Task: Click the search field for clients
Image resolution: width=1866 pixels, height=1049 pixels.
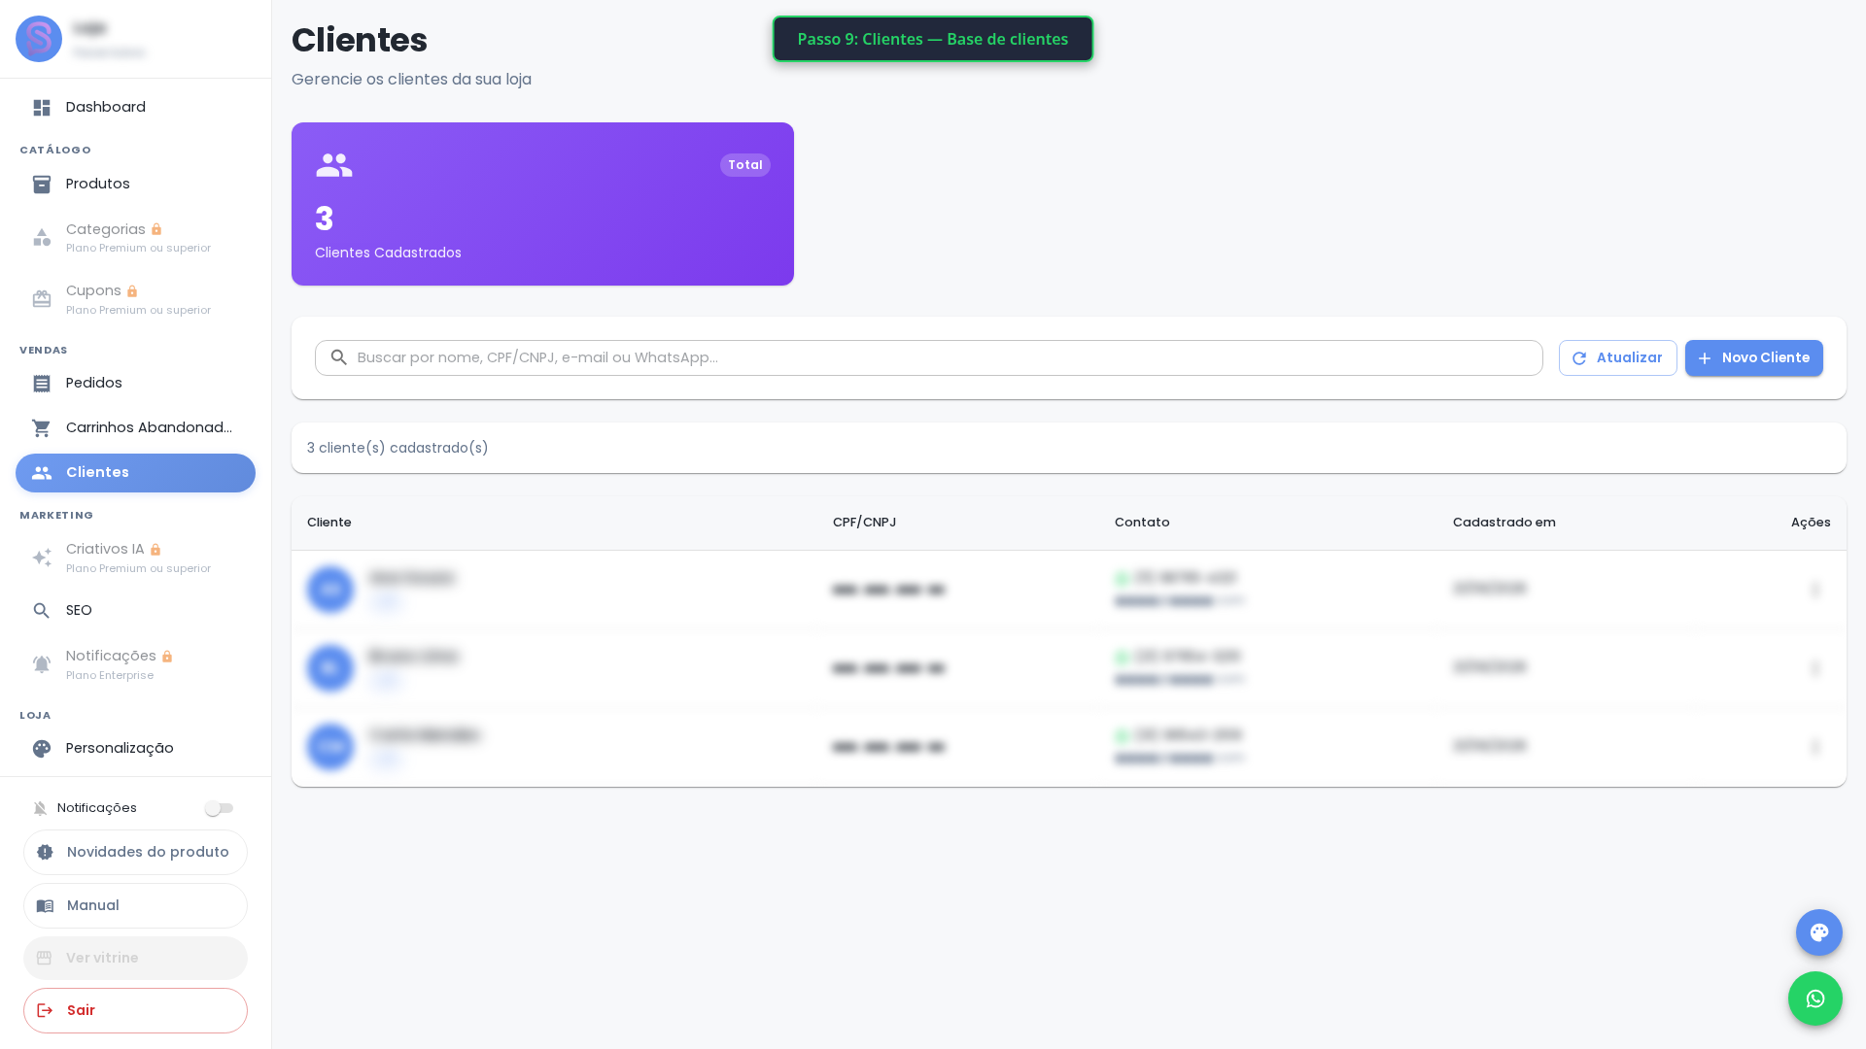Action: (x=928, y=357)
